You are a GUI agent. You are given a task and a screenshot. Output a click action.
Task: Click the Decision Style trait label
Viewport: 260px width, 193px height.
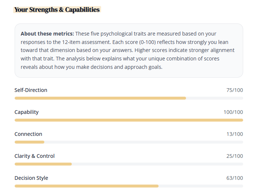tap(31, 178)
